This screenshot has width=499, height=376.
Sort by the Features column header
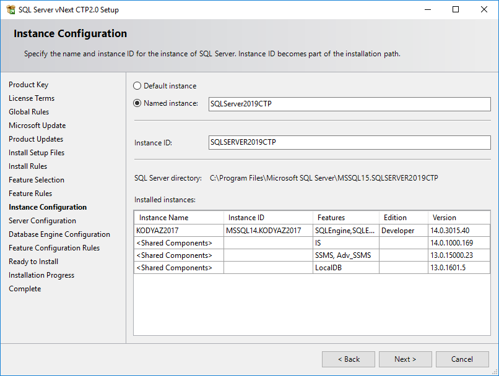346,218
